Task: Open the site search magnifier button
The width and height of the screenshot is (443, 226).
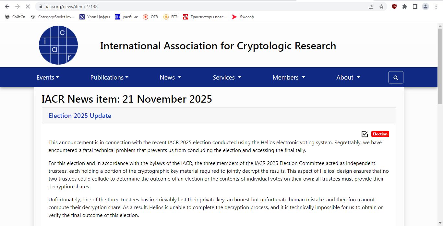Action: [396, 78]
